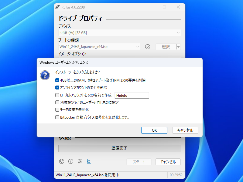Click the Rufus USB icon in title bar
Screen dimensions: 243x182
[57, 7]
